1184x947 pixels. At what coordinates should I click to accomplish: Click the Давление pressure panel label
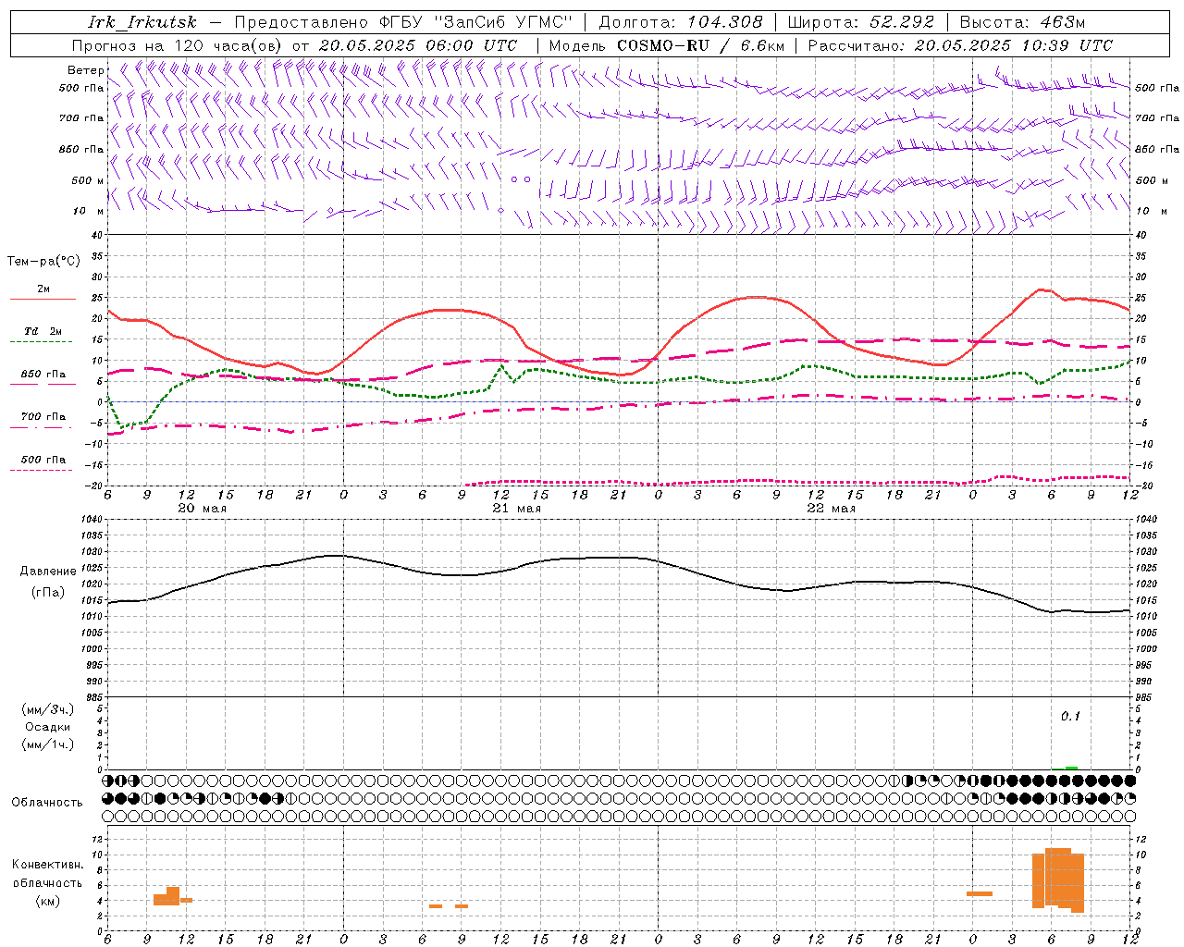tap(46, 572)
